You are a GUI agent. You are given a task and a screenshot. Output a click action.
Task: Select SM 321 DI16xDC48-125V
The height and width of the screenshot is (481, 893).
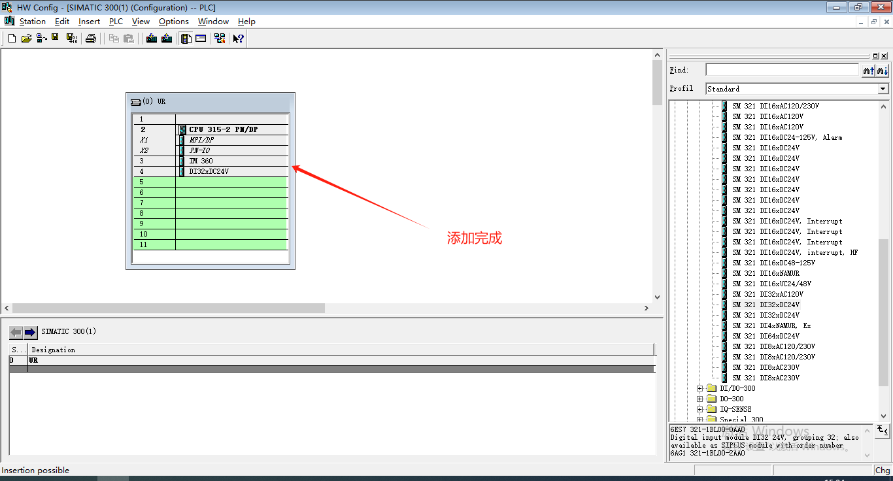773,263
